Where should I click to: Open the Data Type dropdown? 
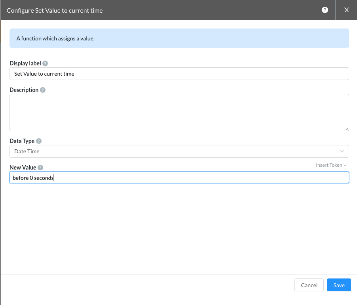(x=179, y=151)
